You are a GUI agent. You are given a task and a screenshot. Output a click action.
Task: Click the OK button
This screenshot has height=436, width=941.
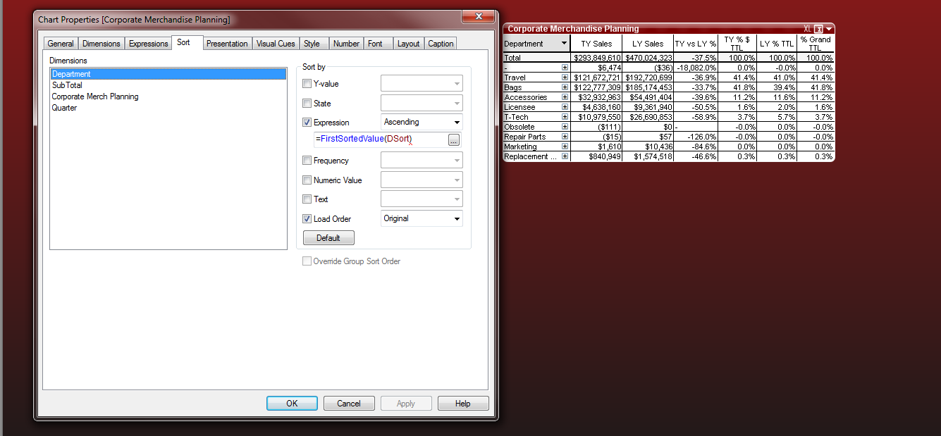292,404
